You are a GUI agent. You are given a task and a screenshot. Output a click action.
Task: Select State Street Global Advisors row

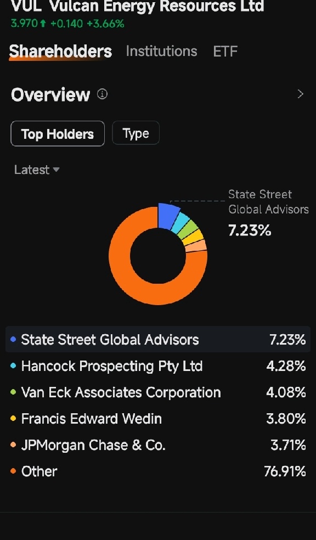tap(158, 339)
